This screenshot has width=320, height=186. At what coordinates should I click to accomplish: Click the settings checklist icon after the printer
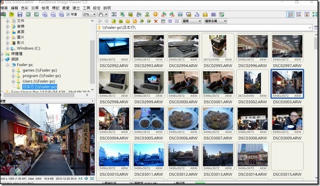(x=222, y=15)
